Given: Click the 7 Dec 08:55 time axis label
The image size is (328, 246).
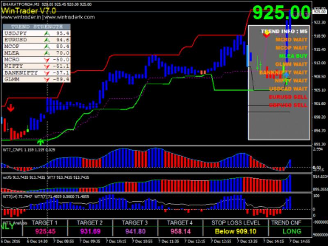Looking at the screenshot, I should pyautogui.click(x=64, y=241).
